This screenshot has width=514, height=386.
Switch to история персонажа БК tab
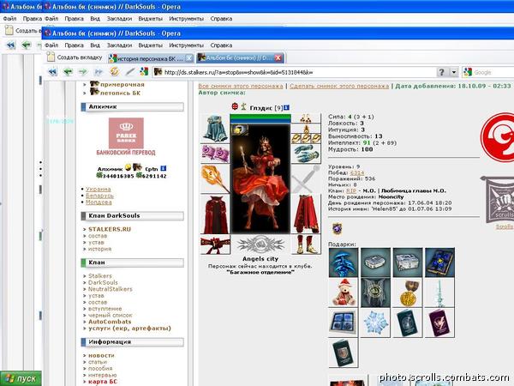coord(151,58)
